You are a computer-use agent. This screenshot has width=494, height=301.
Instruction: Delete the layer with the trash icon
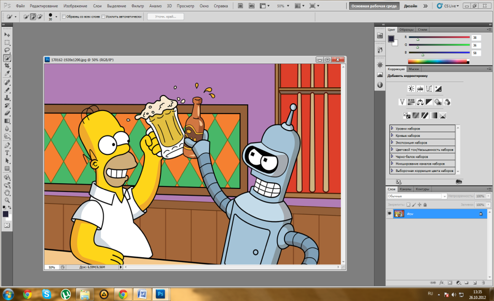483,283
